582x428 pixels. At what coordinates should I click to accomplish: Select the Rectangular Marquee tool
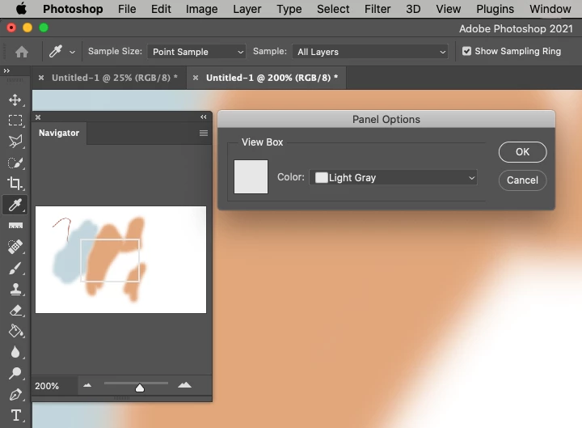15,121
